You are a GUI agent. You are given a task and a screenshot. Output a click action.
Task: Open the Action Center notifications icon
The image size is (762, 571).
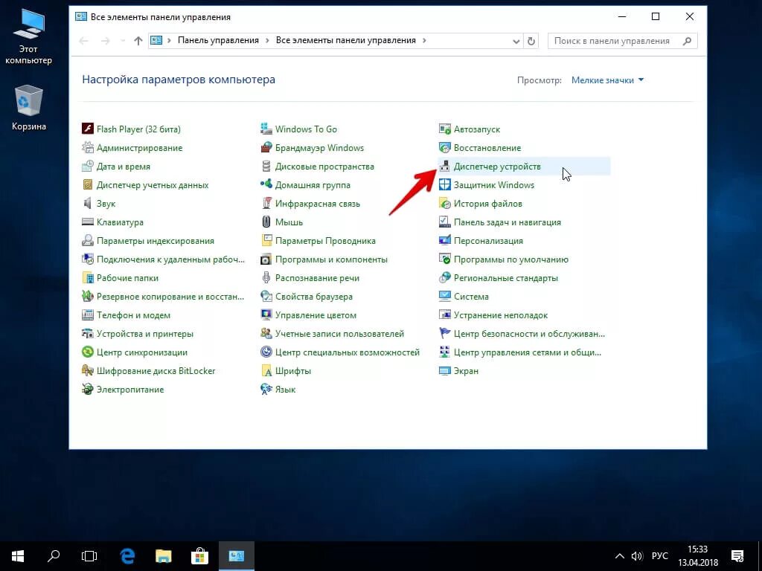737,556
